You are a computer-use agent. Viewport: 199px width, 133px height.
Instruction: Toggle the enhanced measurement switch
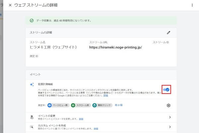166,90
